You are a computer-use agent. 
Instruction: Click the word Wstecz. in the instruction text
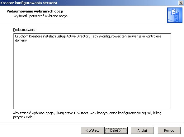(83, 113)
